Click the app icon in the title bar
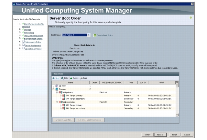The height and width of the screenshot is (140, 207). pos(14,4)
